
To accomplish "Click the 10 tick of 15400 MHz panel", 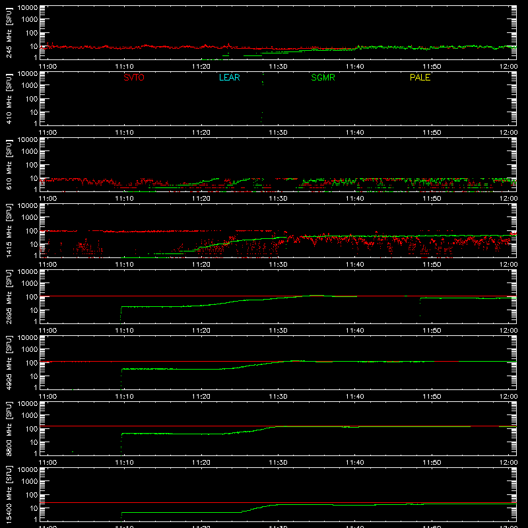I will pyautogui.click(x=34, y=508).
